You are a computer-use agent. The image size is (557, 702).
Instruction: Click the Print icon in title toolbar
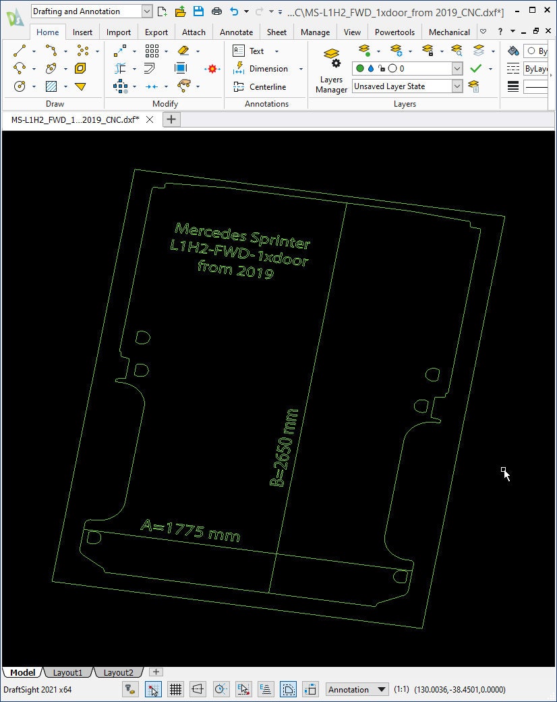click(x=216, y=11)
